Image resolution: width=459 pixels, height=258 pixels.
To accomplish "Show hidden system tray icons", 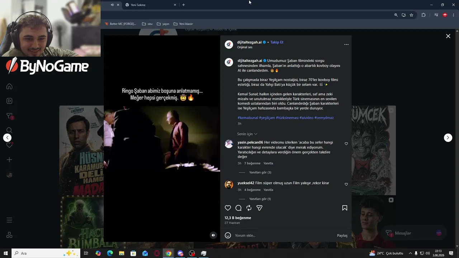I will [410, 253].
